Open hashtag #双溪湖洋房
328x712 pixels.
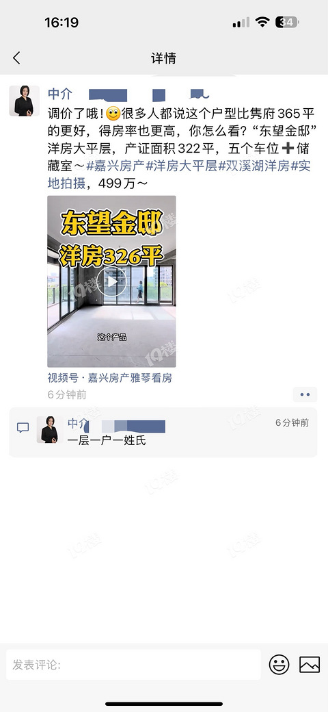[254, 166]
